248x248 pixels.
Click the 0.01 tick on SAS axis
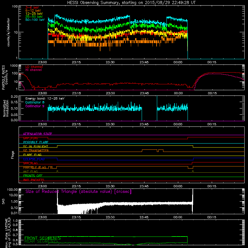tap(14, 213)
